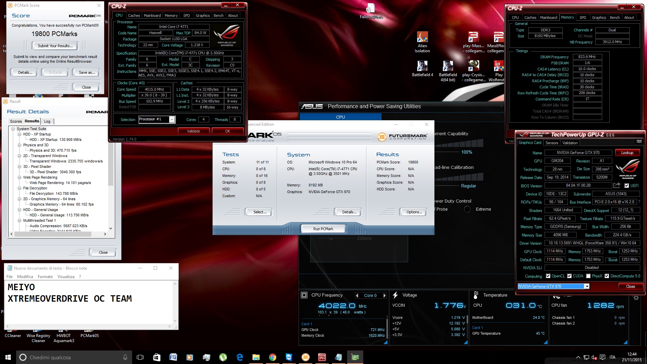Switch to the Mainboard tab in left CPU-Z
647x364 pixels.
click(152, 16)
